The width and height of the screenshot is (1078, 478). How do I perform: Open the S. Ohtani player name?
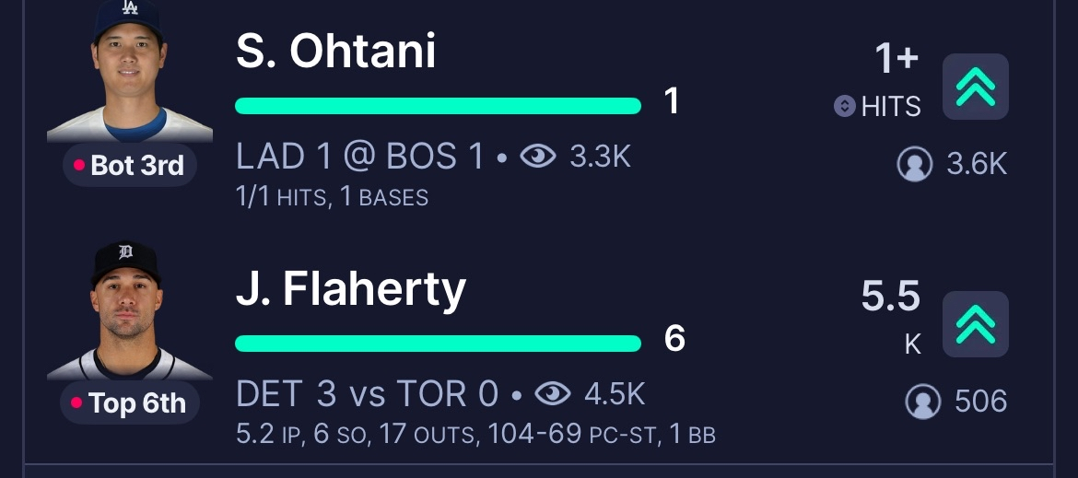336,52
